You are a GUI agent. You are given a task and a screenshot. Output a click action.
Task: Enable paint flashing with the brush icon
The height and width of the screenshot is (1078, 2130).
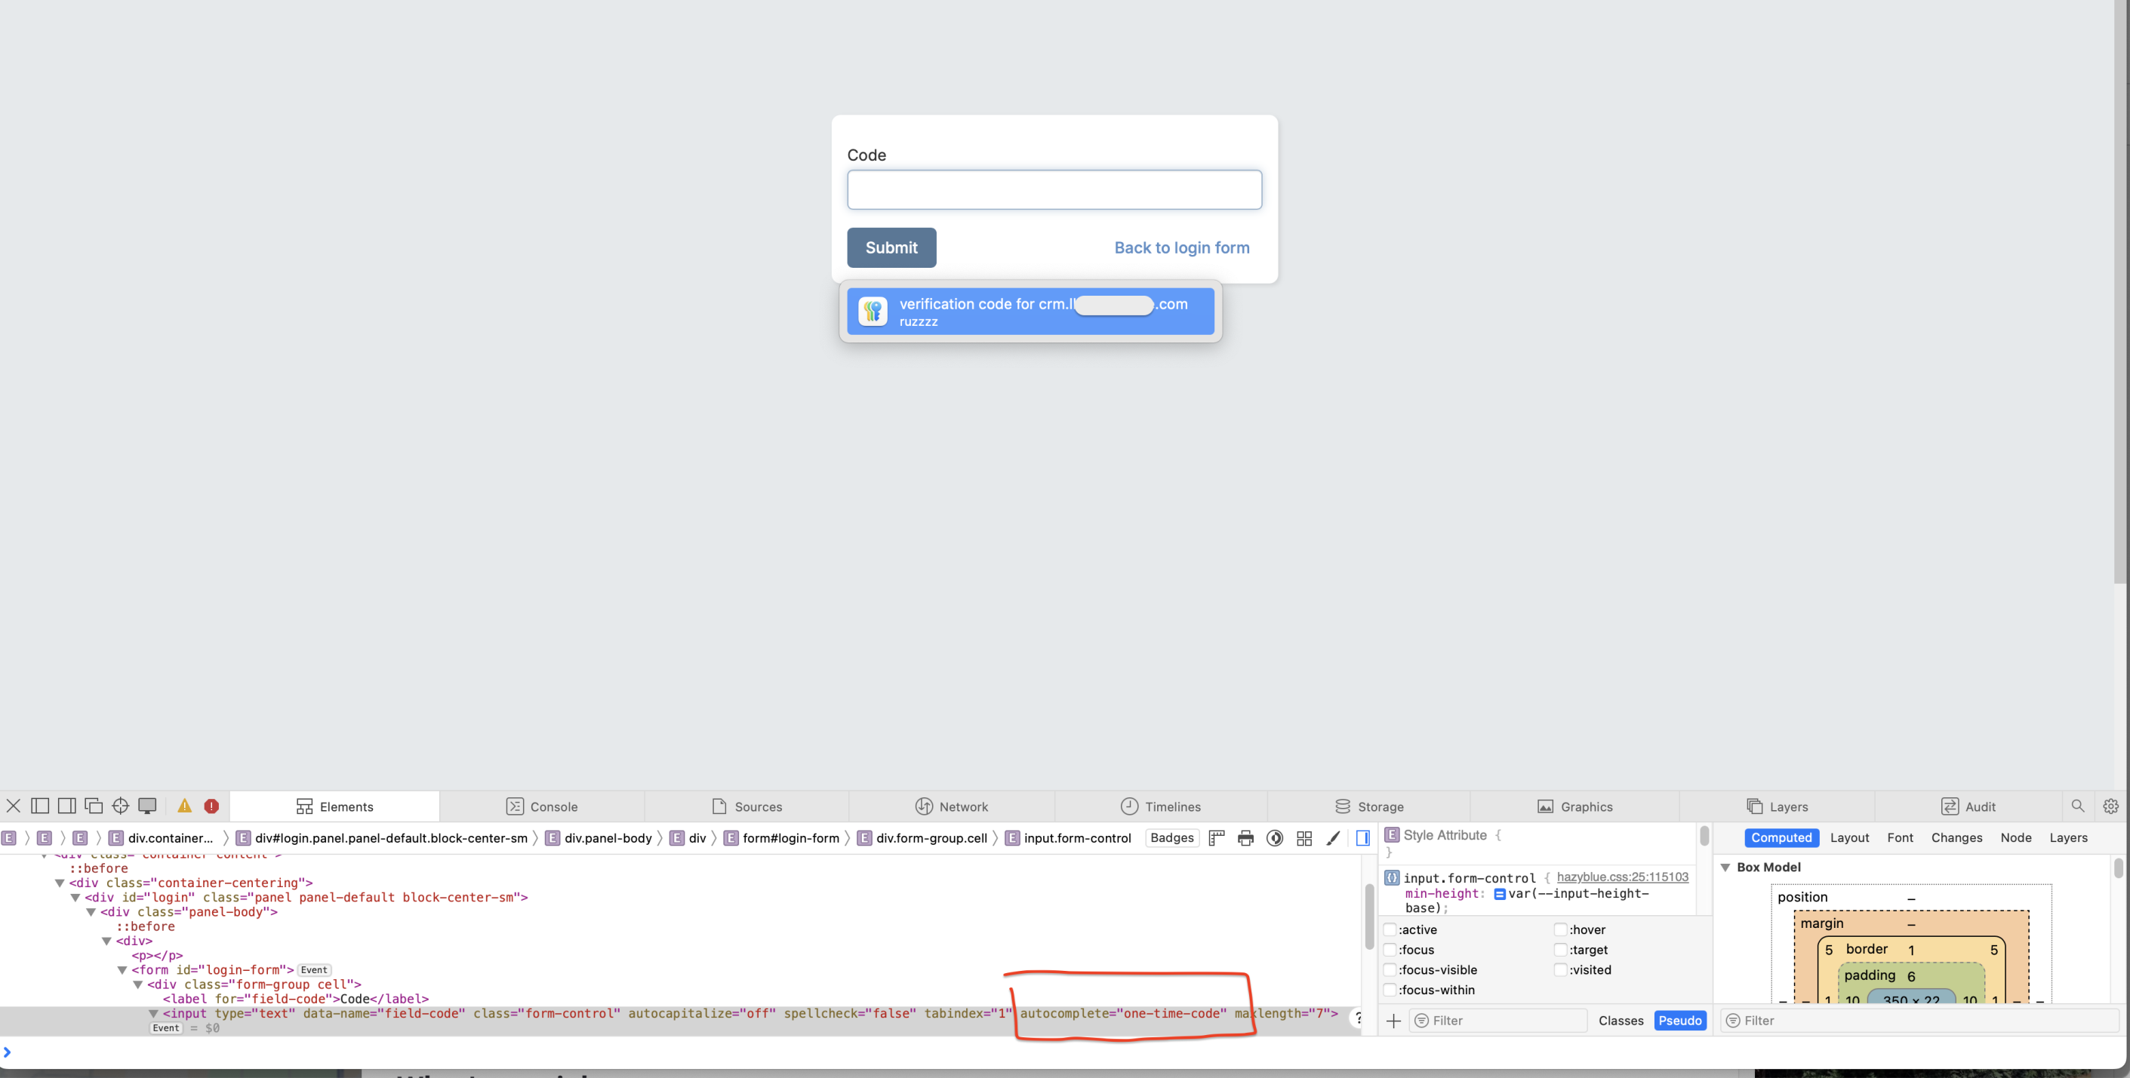click(x=1333, y=838)
